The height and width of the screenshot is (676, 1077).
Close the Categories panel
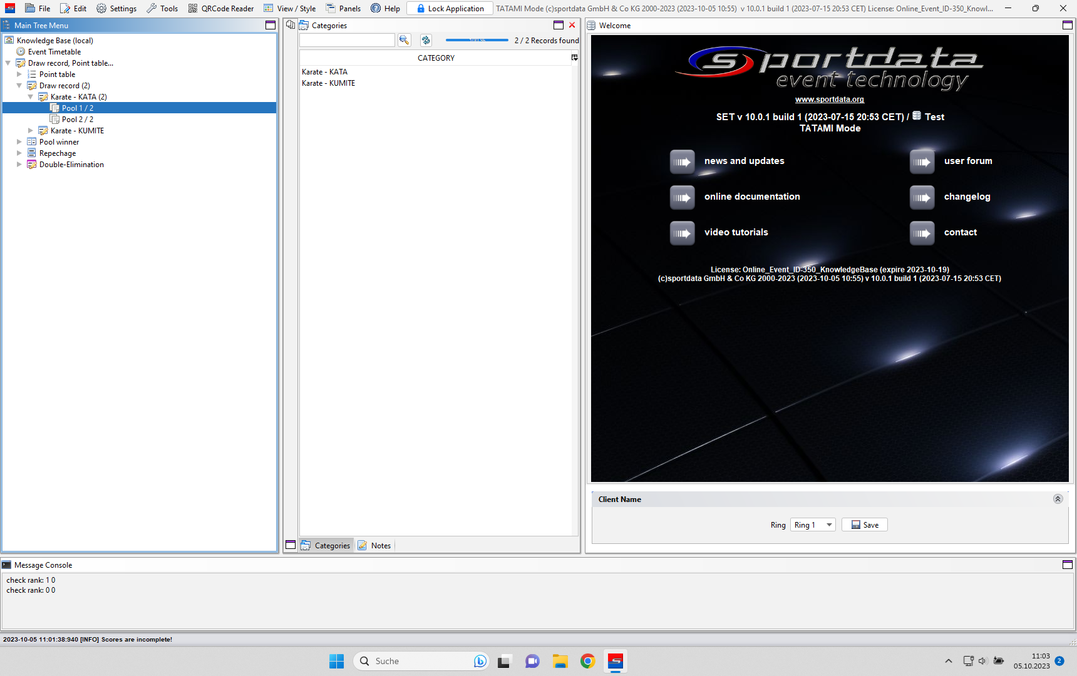tap(572, 25)
